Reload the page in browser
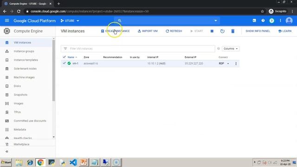Image resolution: width=297 pixels, height=167 pixels. [19, 11]
